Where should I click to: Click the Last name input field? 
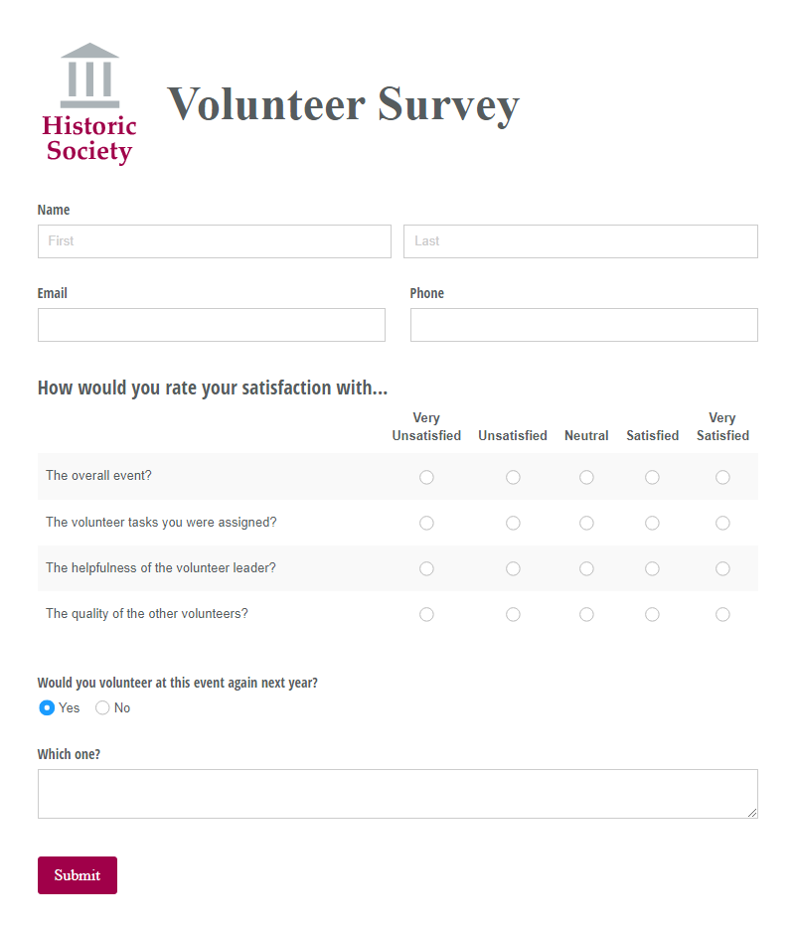click(x=580, y=241)
